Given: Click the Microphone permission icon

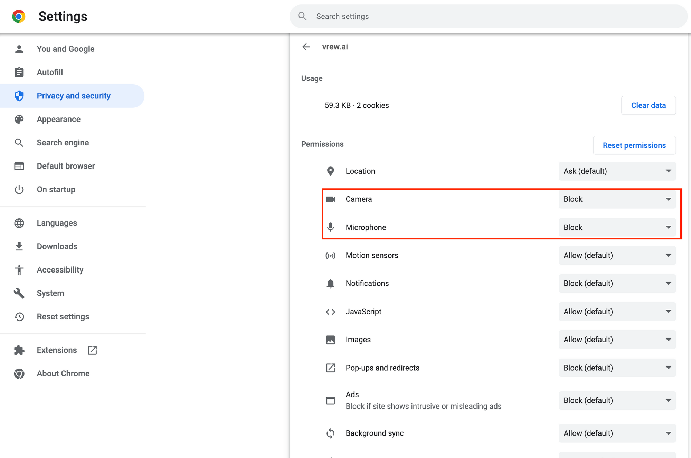Looking at the screenshot, I should pos(331,227).
